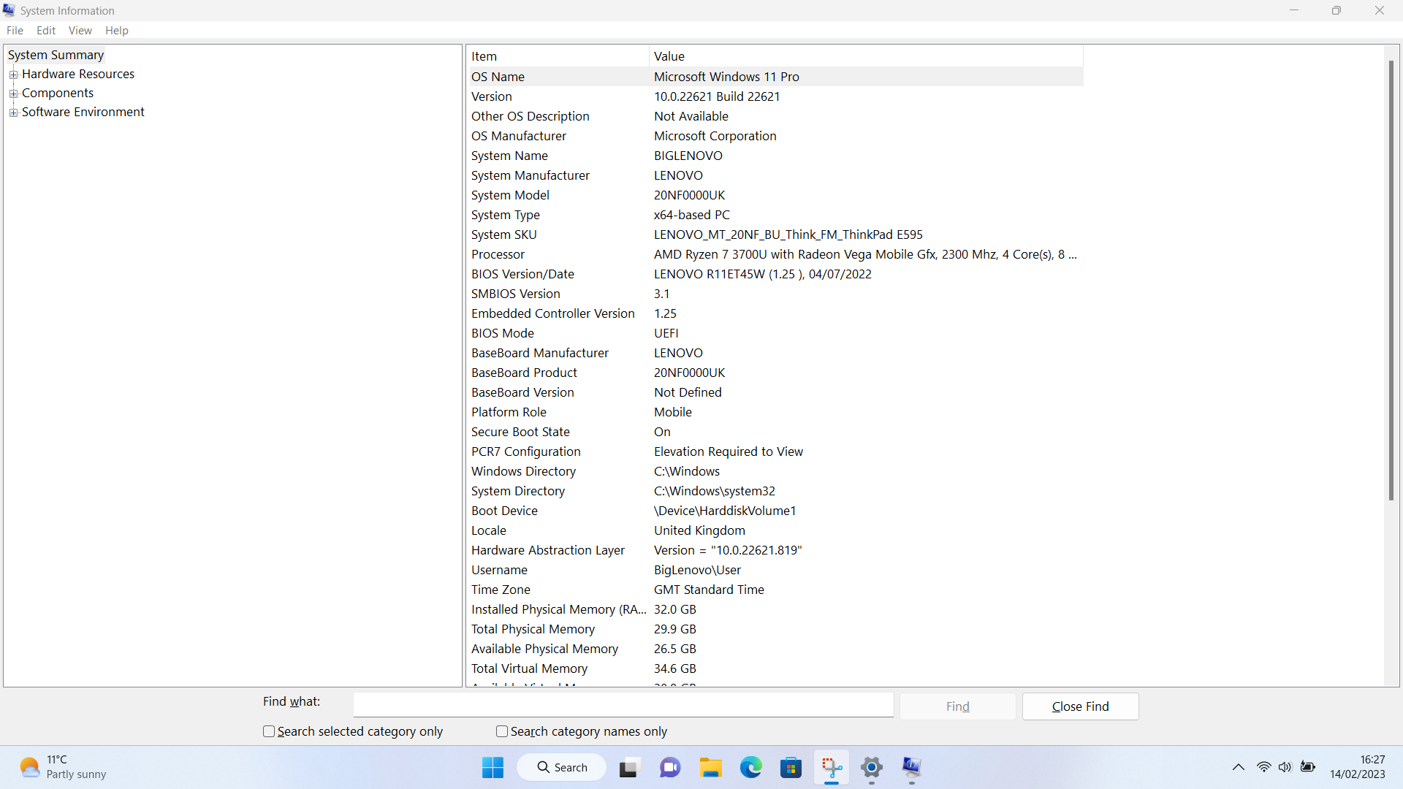Launch the Chat app from the taskbar

click(x=670, y=767)
